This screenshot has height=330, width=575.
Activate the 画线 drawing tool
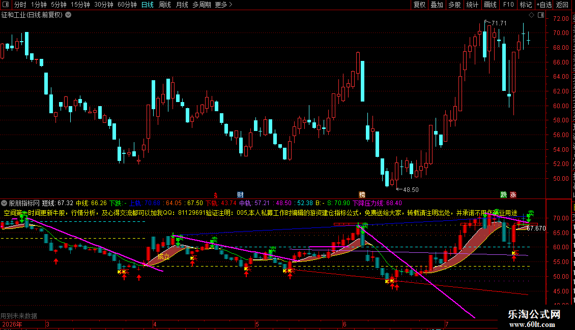coord(490,5)
